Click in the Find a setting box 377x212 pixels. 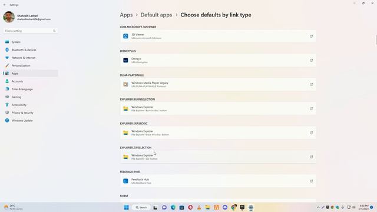(30, 31)
